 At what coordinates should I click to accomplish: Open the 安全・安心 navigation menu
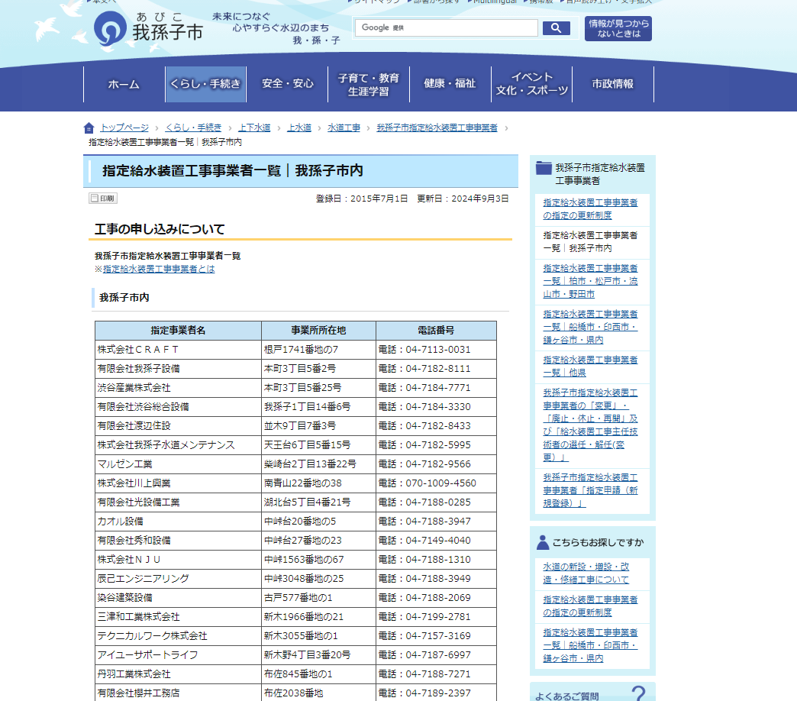click(288, 84)
